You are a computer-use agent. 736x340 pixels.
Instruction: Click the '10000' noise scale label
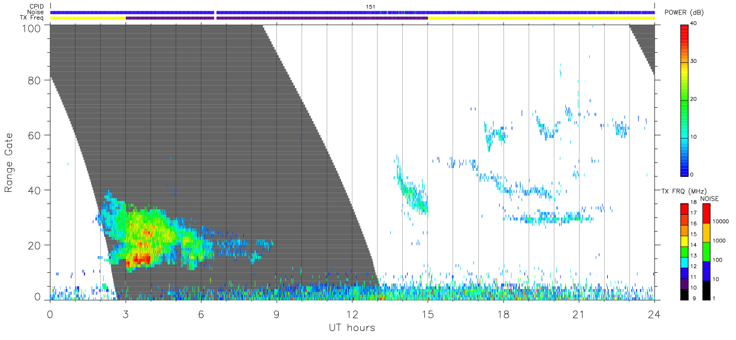[x=722, y=221]
